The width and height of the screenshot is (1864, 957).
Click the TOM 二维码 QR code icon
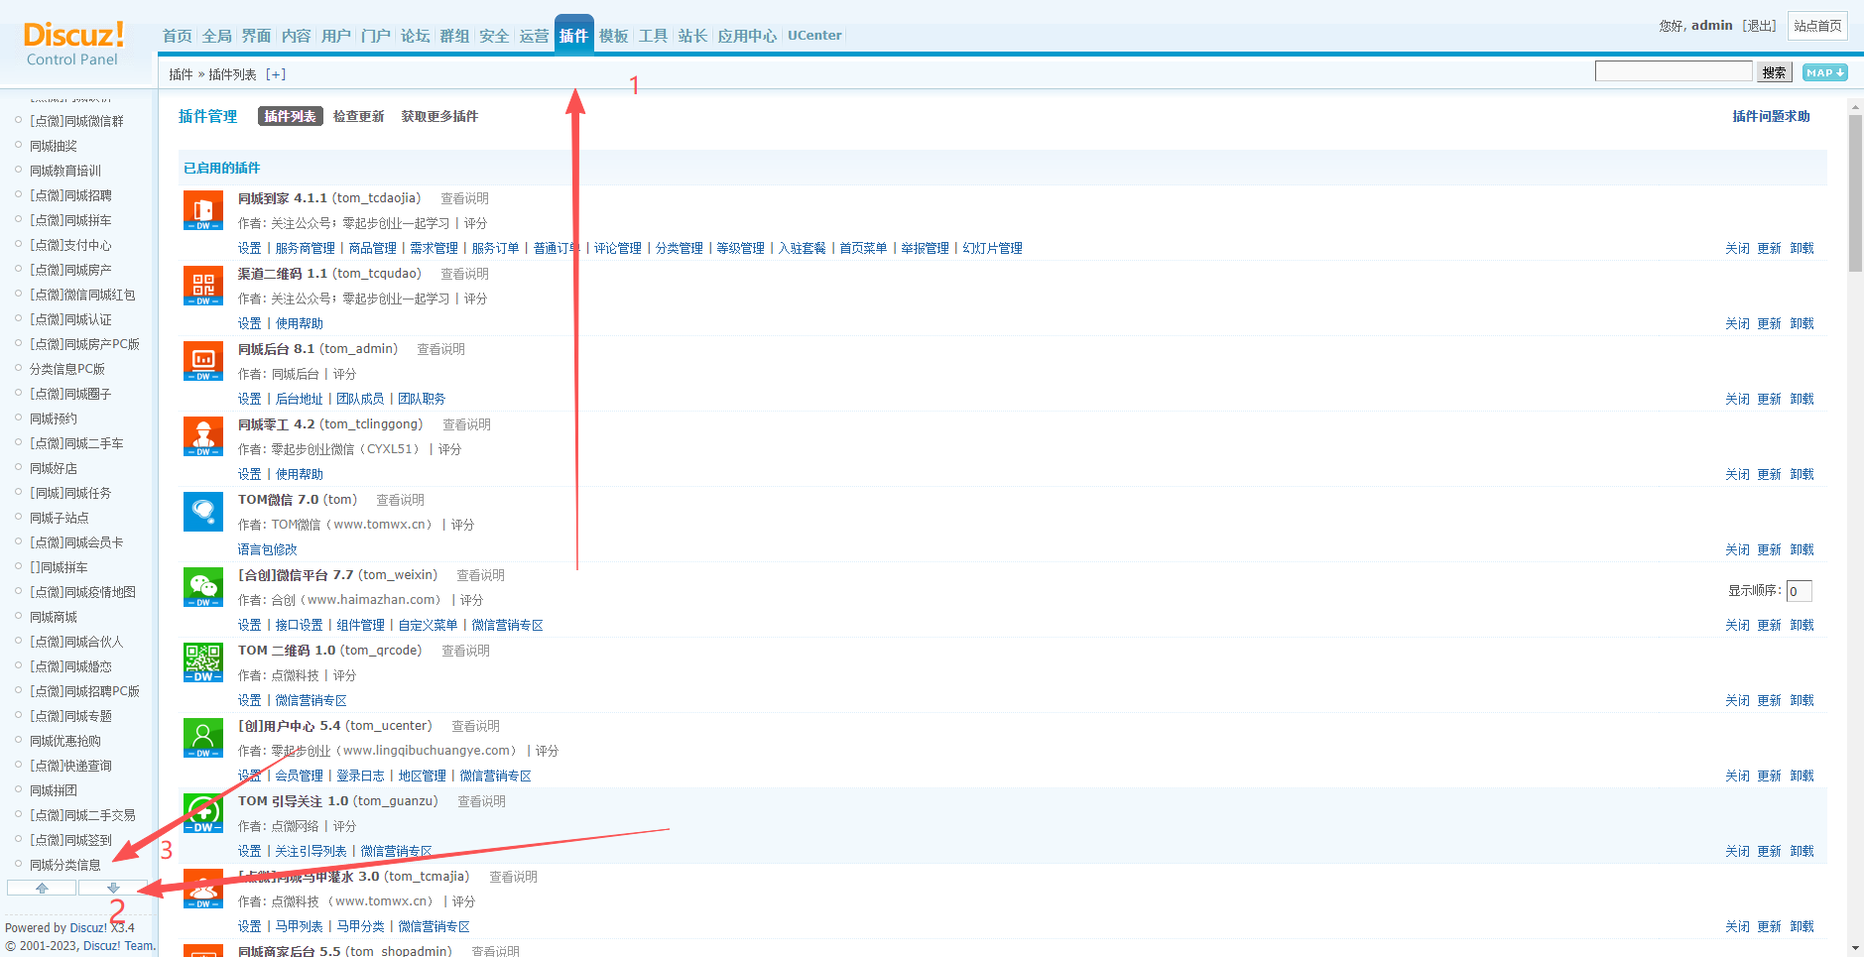(x=202, y=662)
